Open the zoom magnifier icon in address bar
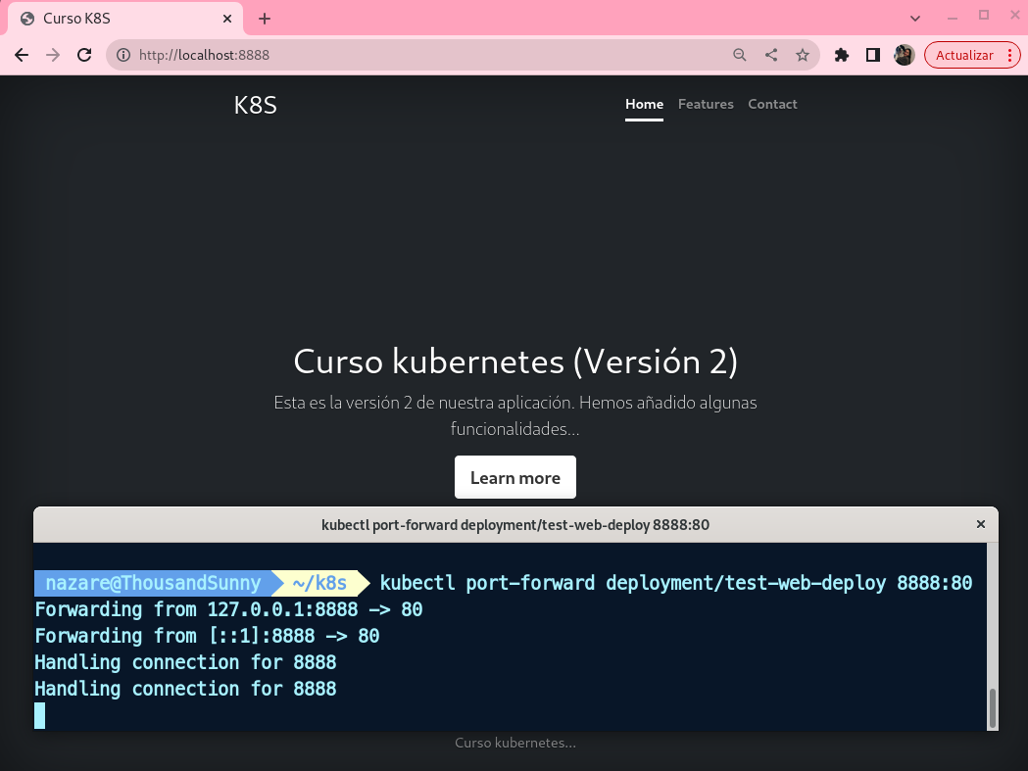 (740, 56)
